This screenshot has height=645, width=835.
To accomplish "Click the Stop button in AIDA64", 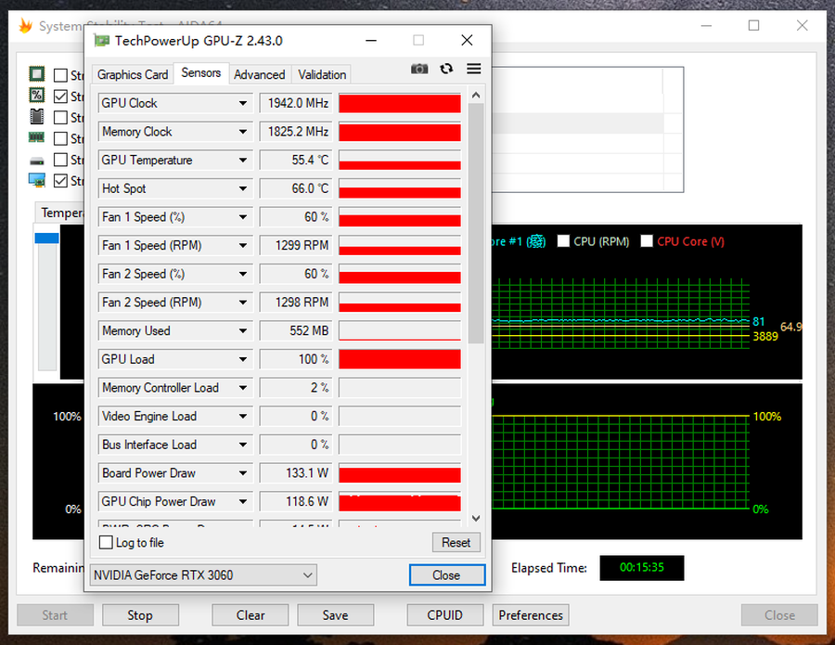I will 140,614.
